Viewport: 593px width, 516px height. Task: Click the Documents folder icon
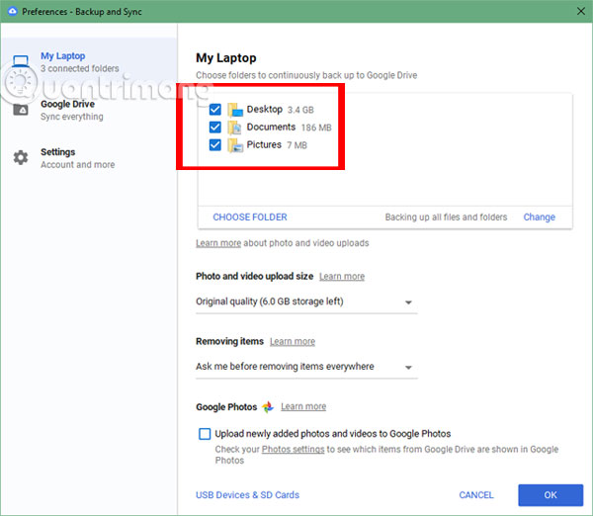(x=235, y=128)
